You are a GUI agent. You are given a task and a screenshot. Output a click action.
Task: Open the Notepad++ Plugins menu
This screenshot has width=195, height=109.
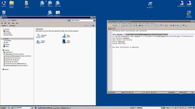[147, 23]
